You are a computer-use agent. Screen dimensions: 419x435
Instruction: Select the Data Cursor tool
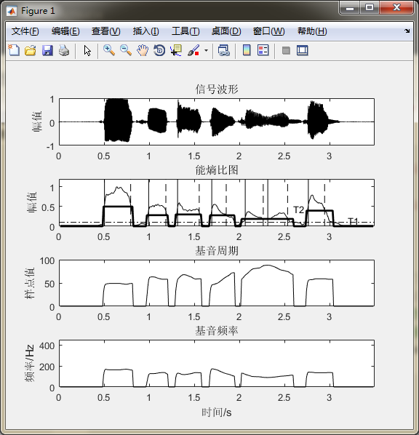176,51
